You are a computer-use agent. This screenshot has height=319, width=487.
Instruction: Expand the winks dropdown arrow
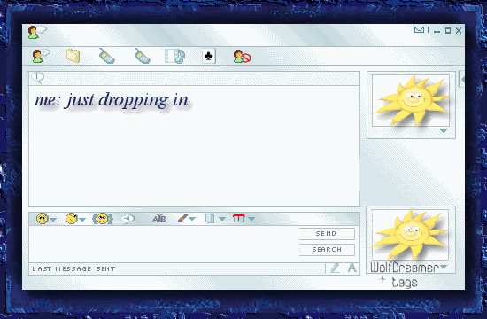[x=82, y=220]
